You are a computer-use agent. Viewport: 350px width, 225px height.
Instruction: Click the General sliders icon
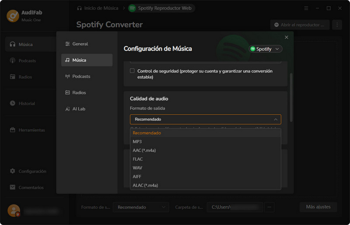pos(67,44)
